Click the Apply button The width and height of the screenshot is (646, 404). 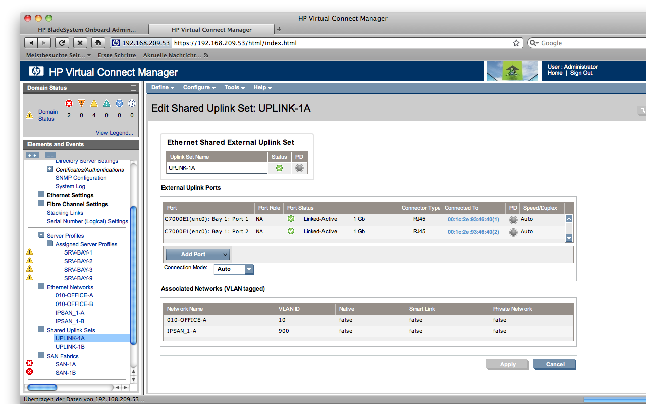[x=507, y=364]
